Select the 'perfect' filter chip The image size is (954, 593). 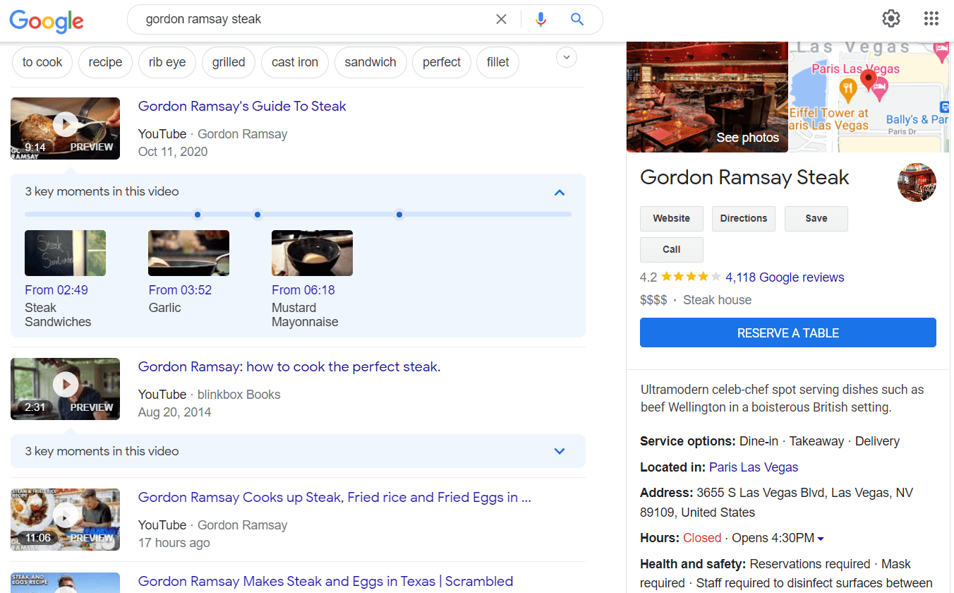442,62
